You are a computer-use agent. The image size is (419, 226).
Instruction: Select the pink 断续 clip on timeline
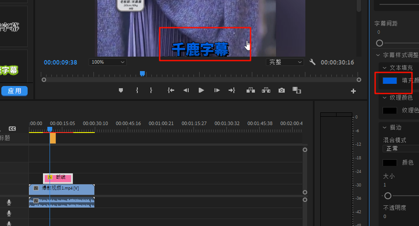pos(58,178)
